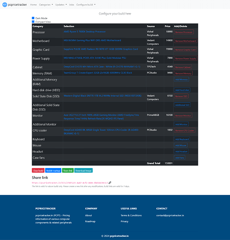Open the Acer VG271U monitor link
The height and width of the screenshot is (240, 230).
(101, 117)
